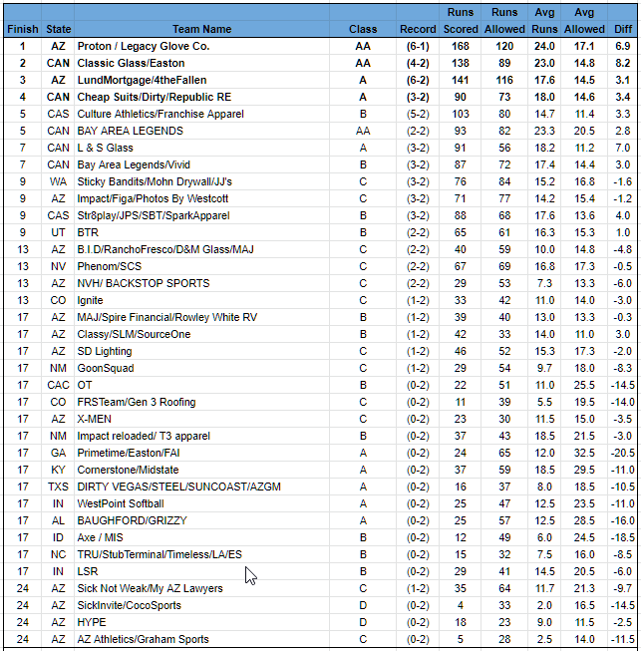Click the 'Team Name' column header
641x651 pixels.
click(201, 29)
